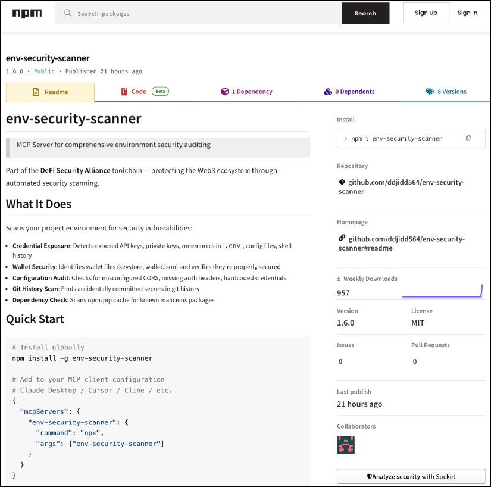This screenshot has width=491, height=487.
Task: Select the Readme tab
Action: [50, 92]
